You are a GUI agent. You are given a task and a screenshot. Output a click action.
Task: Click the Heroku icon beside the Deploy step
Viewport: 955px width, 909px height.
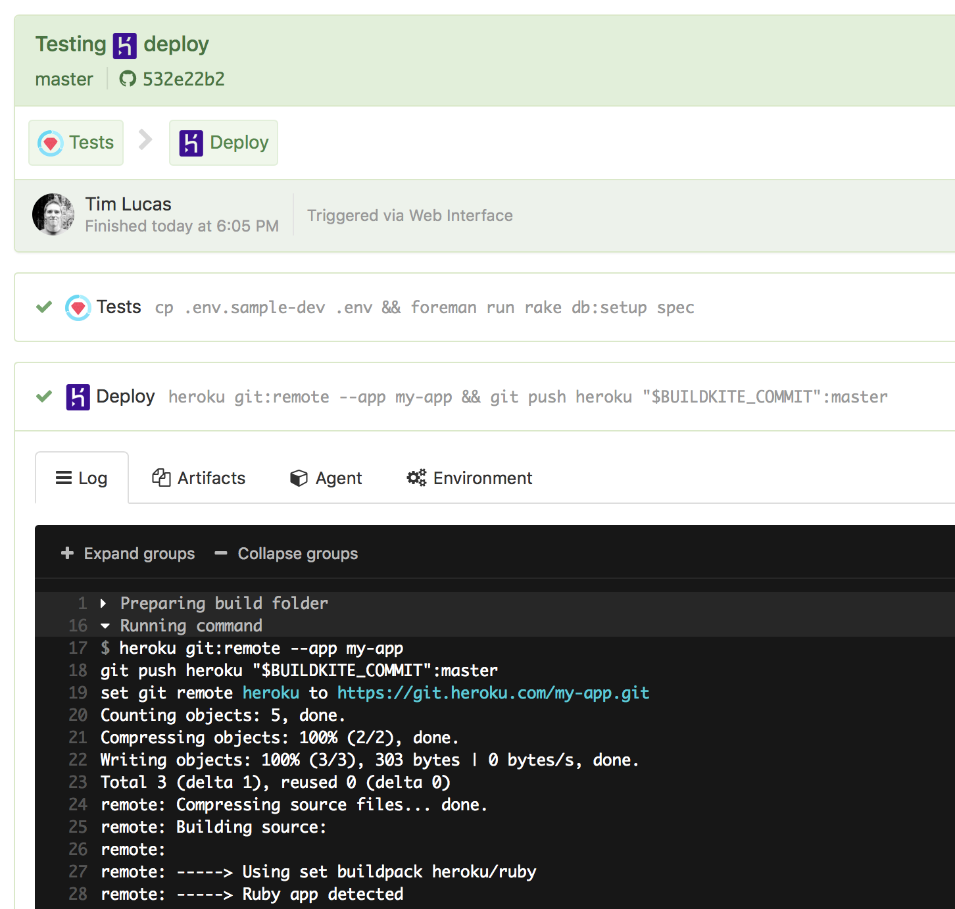click(77, 397)
